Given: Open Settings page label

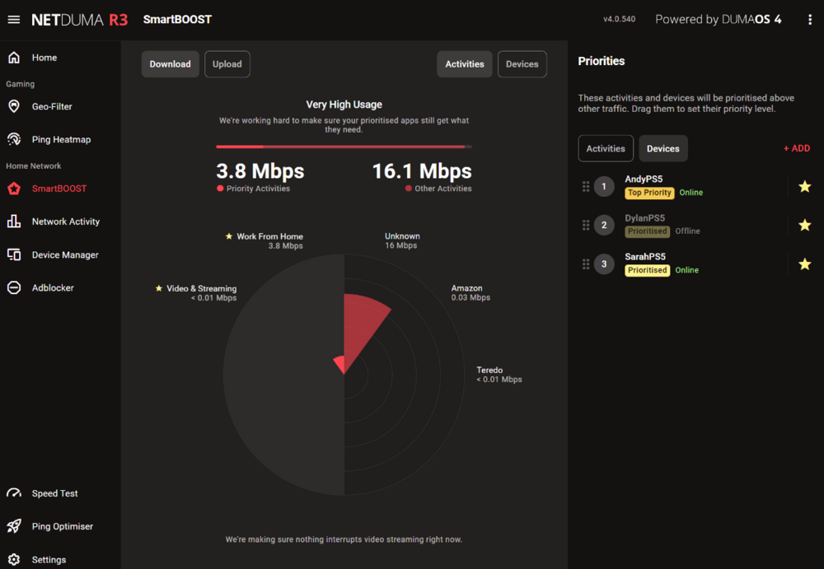Looking at the screenshot, I should point(49,560).
